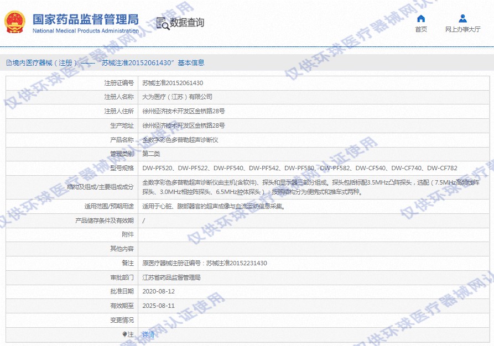Click the 注册人住所 row label
This screenshot has width=494, height=346.
tap(119, 111)
